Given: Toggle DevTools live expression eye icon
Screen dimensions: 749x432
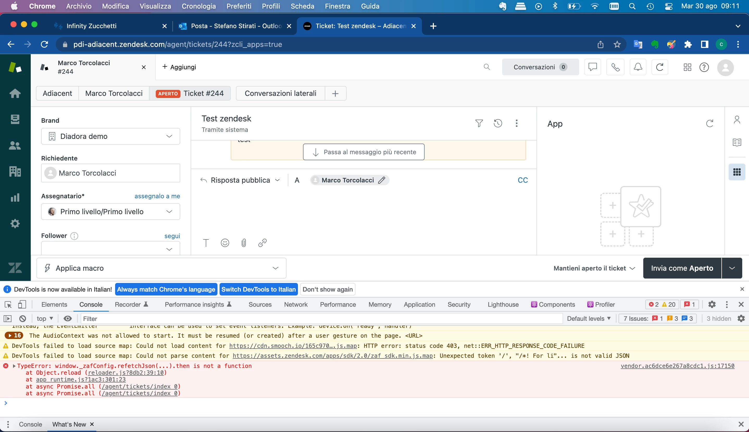Looking at the screenshot, I should 68,319.
